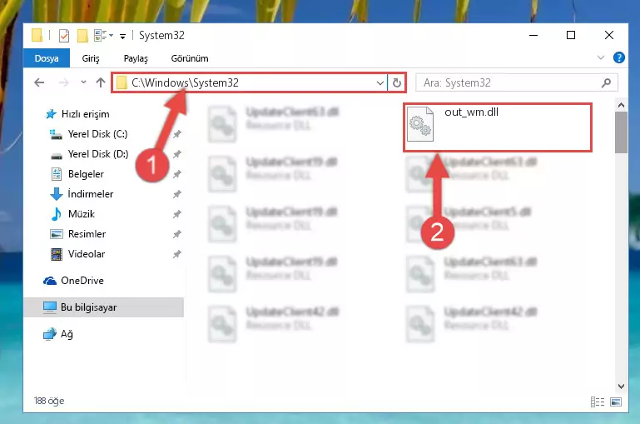Click the pin icon next to Videolar
This screenshot has height=424, width=640.
click(176, 254)
